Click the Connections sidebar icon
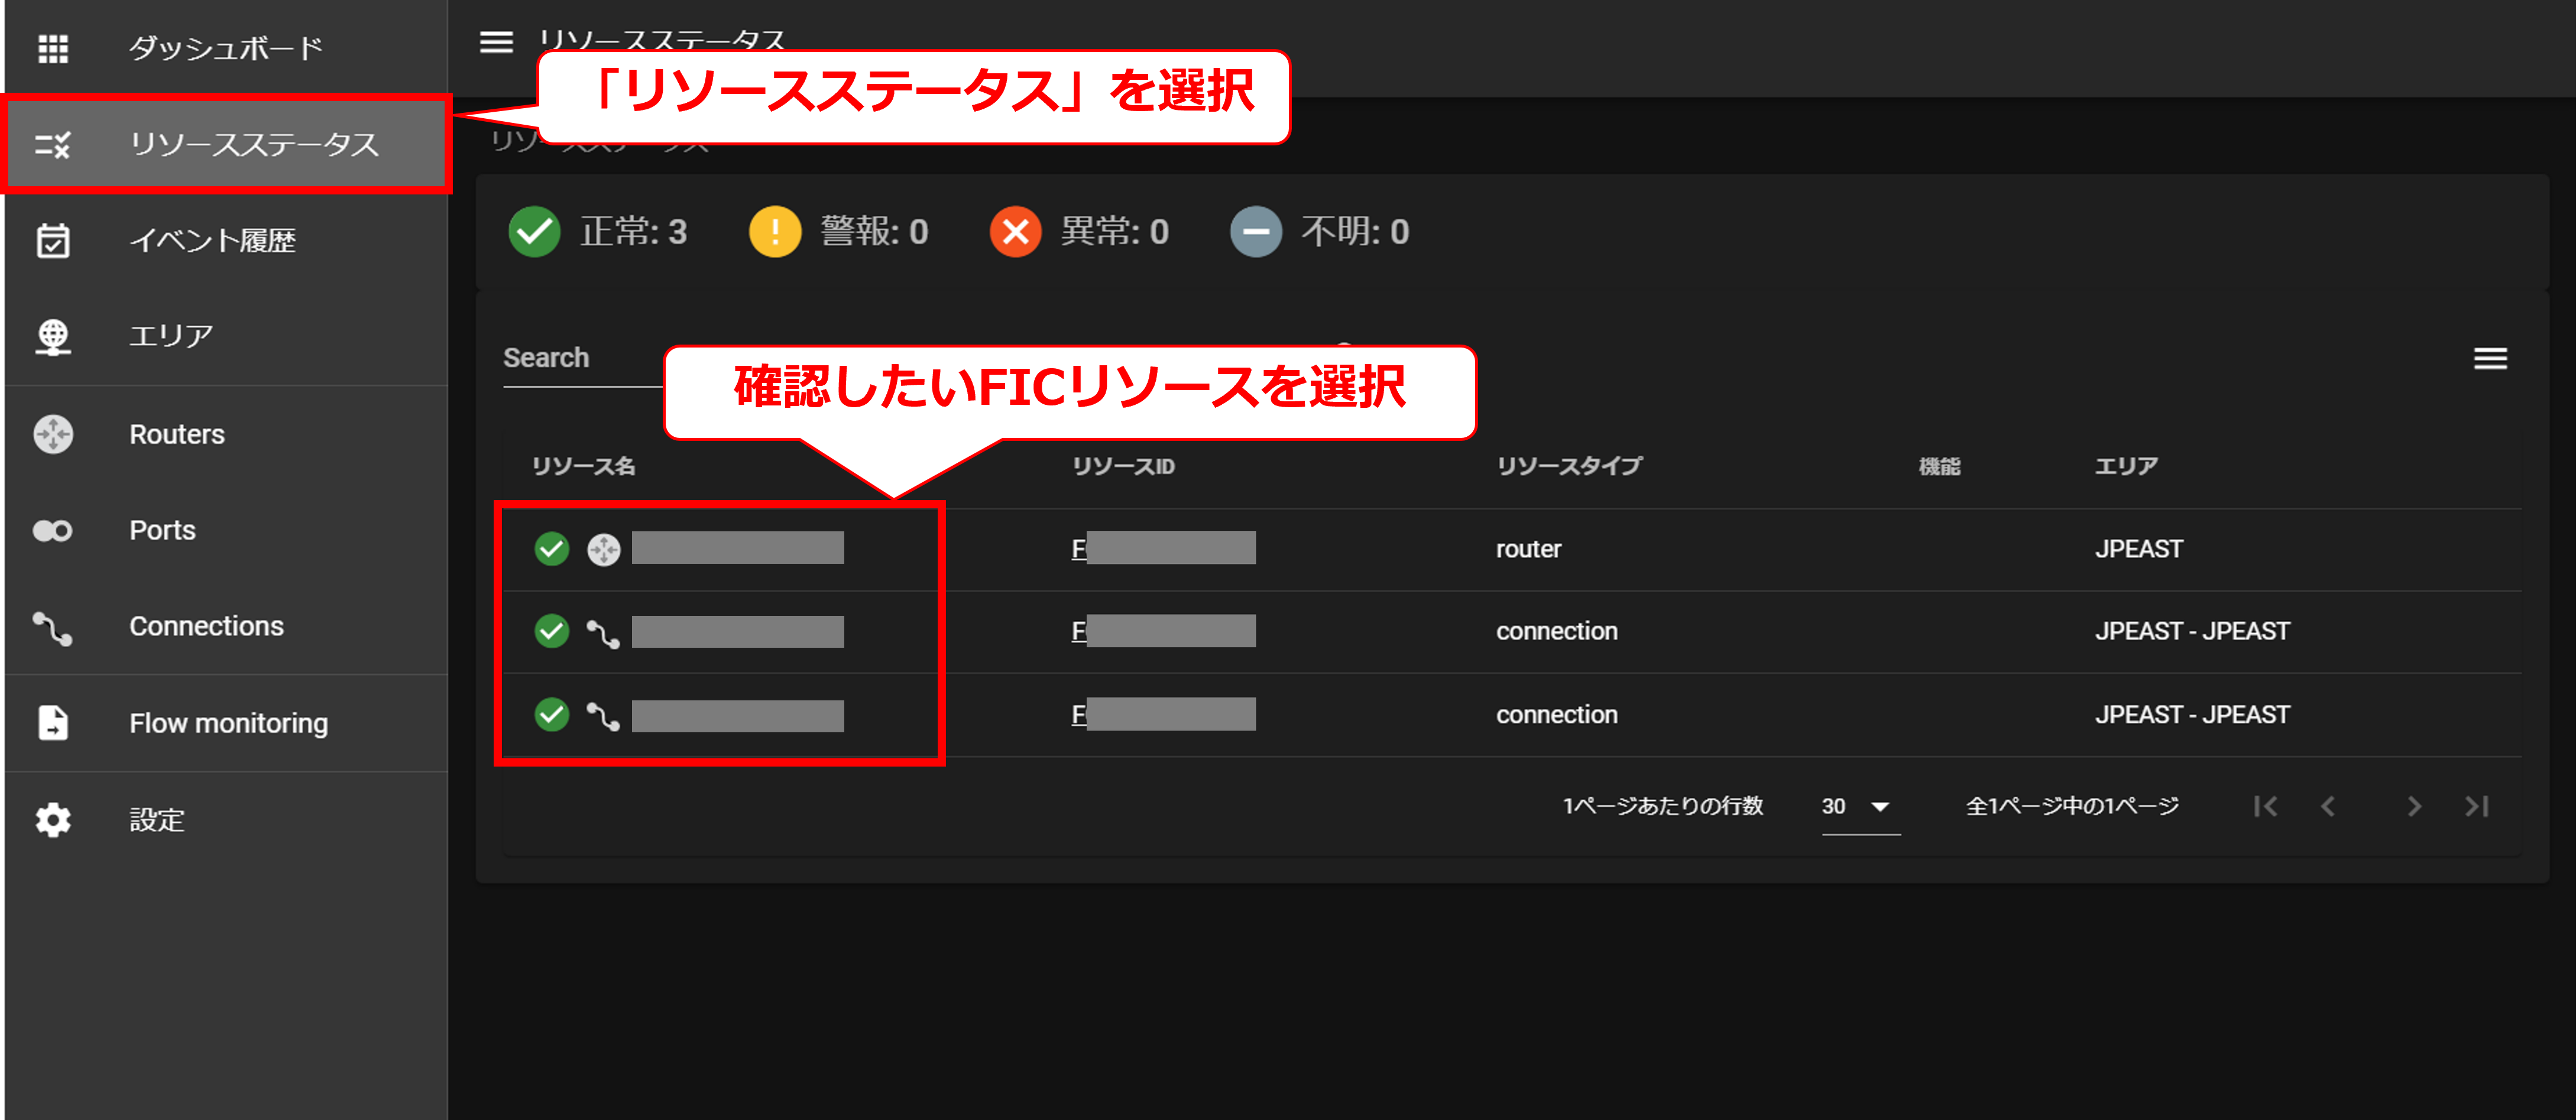 53,627
